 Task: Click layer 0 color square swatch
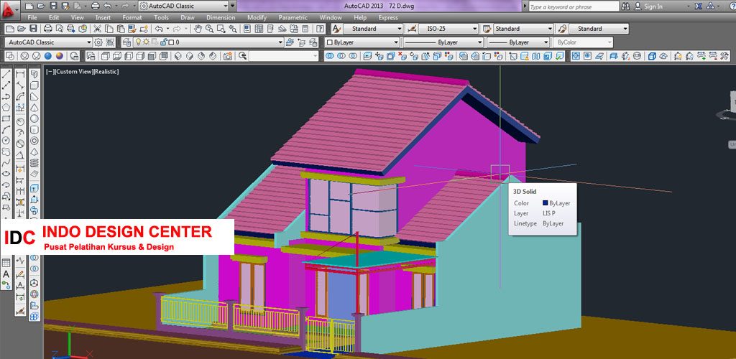[171, 42]
